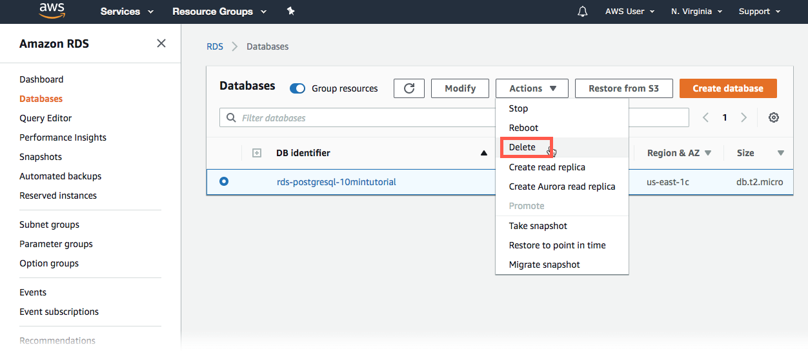The width and height of the screenshot is (808, 351).
Task: Close the Amazon RDS sidebar panel
Action: click(x=161, y=43)
